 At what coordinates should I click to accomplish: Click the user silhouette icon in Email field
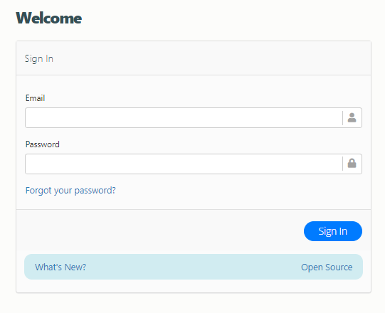point(352,117)
